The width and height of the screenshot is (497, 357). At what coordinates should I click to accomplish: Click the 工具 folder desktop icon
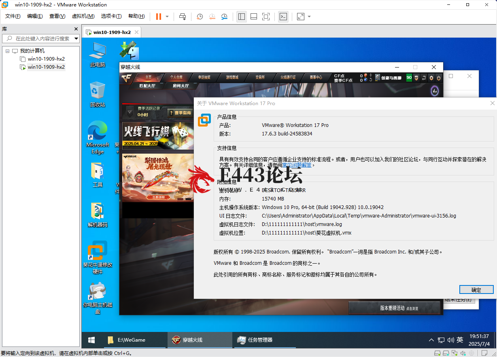coord(98,175)
